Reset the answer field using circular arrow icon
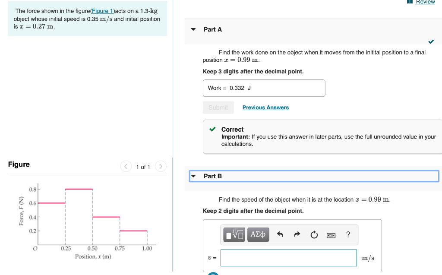 [313, 234]
